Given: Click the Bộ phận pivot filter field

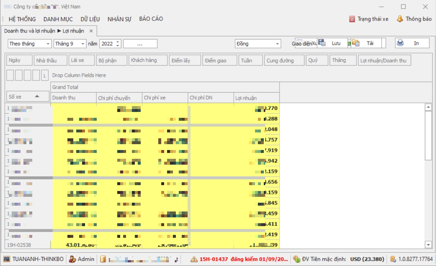Looking at the screenshot, I should 111,60.
